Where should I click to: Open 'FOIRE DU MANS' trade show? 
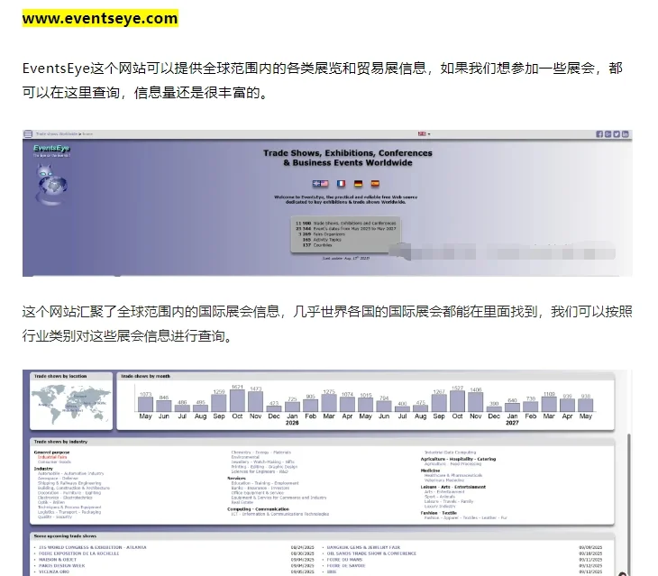[344, 560]
